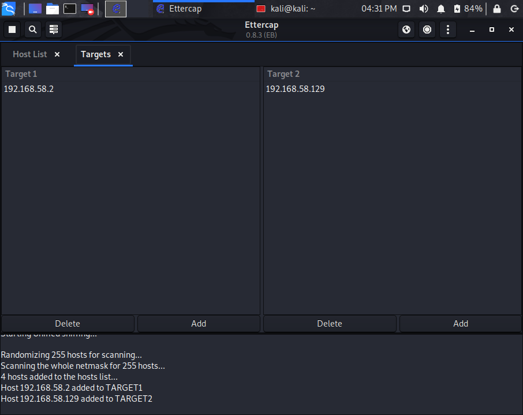
Task: Lock the screen with the padlock icon
Action: (497, 9)
